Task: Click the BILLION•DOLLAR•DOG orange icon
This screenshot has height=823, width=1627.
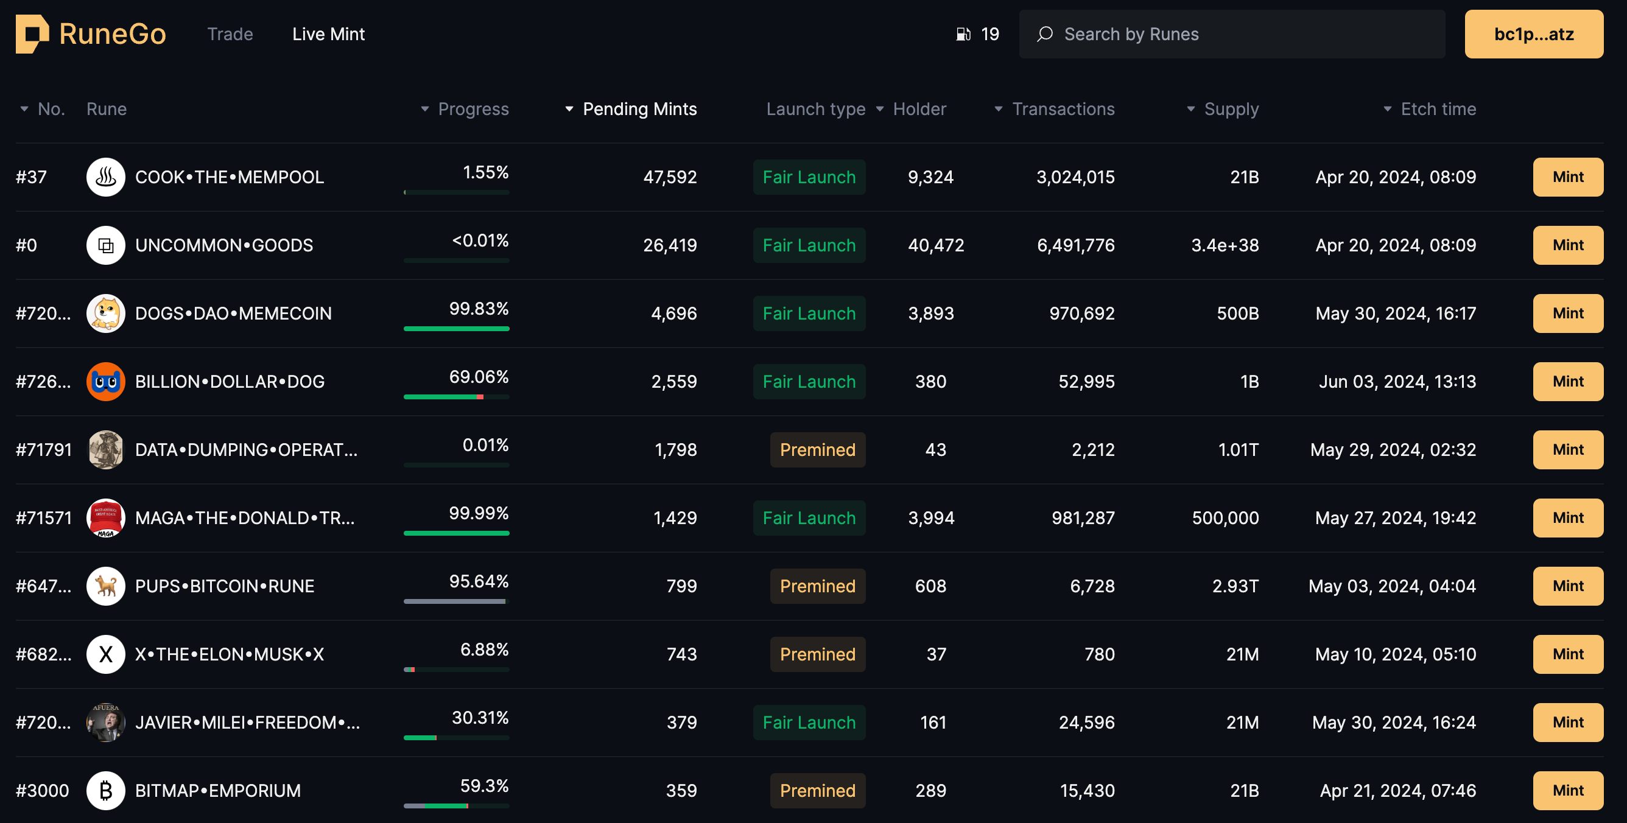Action: (x=105, y=382)
